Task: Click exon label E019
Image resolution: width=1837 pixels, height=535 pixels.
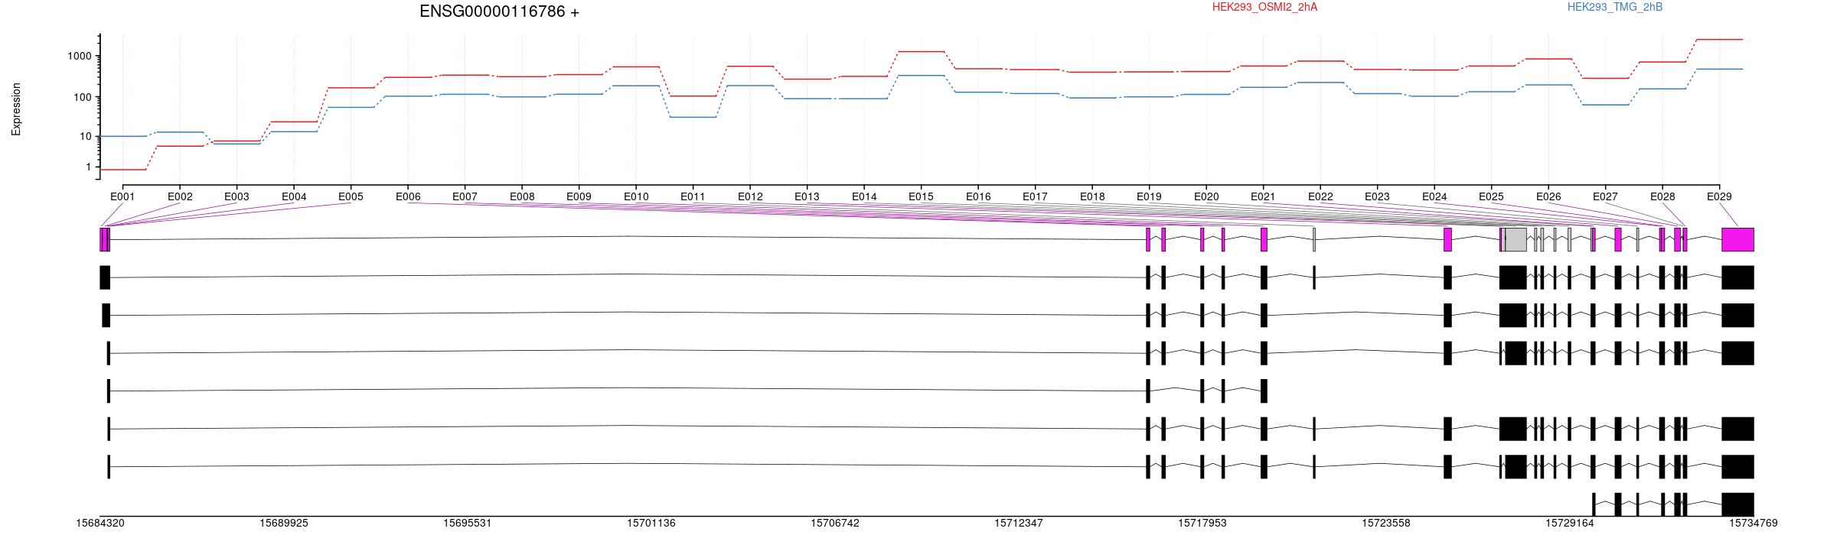Action: (x=1149, y=196)
